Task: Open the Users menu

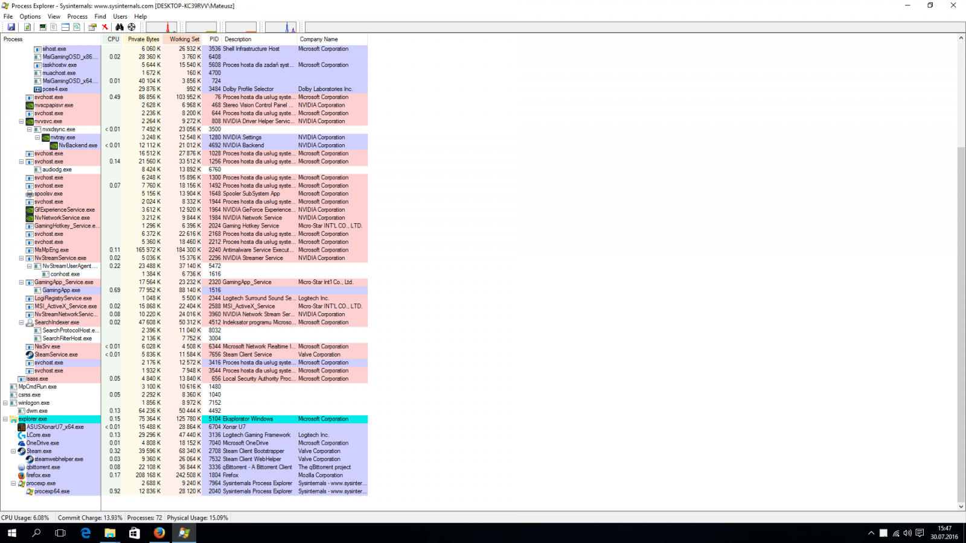Action: 120,16
